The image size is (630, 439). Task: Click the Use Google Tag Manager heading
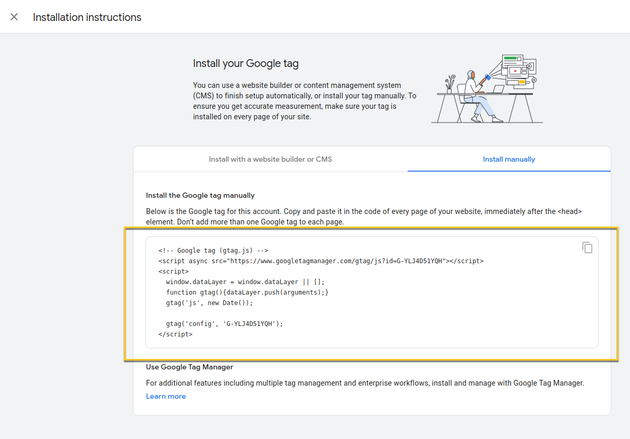pyautogui.click(x=189, y=367)
